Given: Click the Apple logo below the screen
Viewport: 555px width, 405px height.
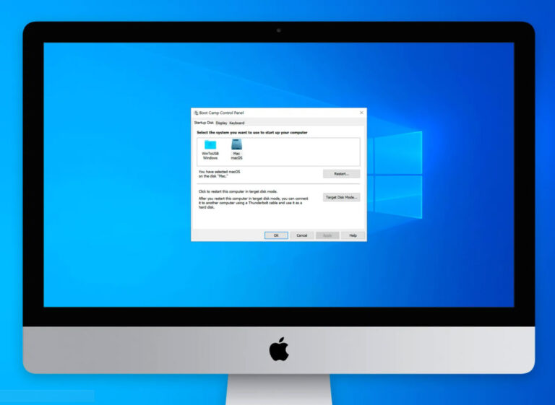Looking at the screenshot, I should tap(279, 349).
